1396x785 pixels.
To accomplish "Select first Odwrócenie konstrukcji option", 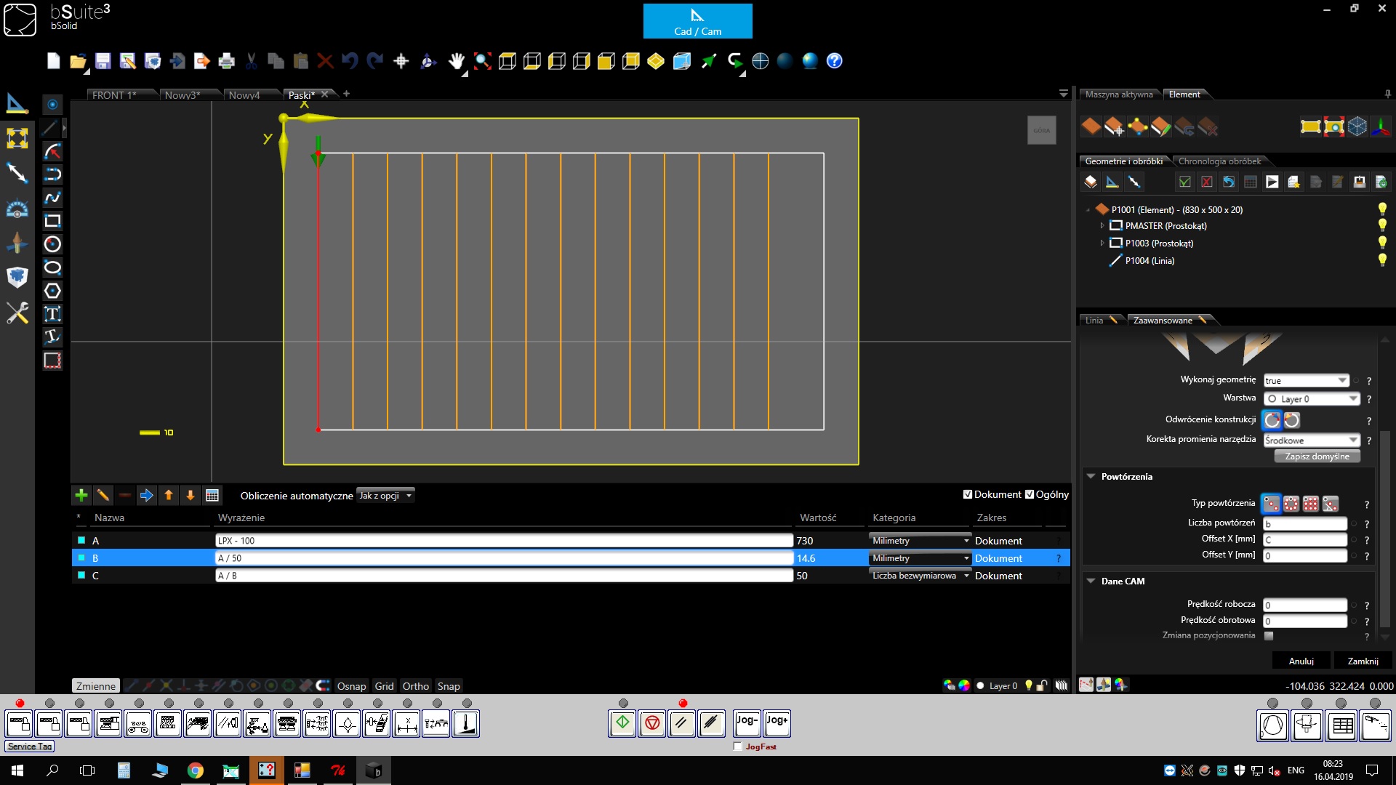I will [x=1272, y=420].
